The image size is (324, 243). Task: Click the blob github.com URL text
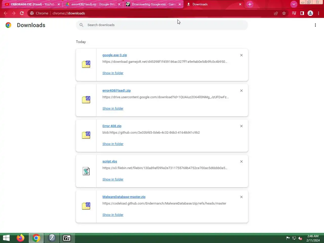coord(151,133)
